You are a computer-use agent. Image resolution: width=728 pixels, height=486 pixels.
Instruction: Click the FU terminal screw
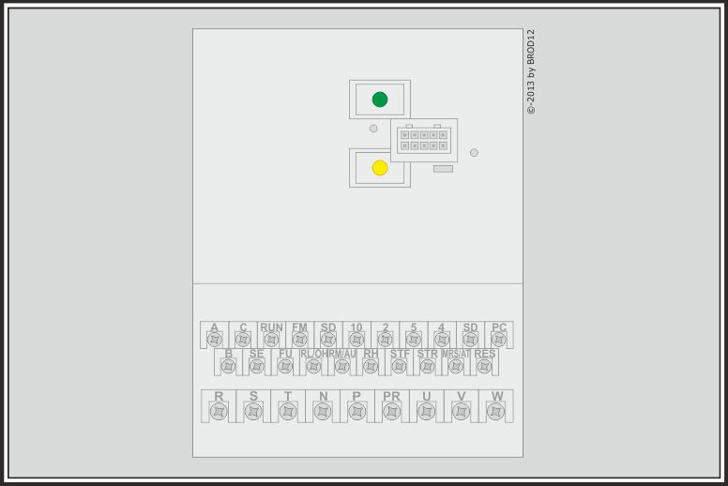[x=285, y=366]
